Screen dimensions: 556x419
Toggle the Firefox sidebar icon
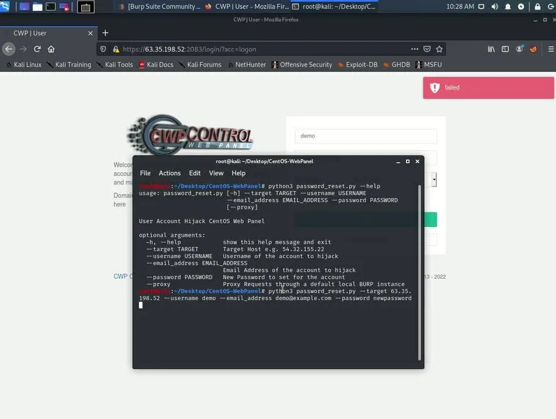pos(505,49)
